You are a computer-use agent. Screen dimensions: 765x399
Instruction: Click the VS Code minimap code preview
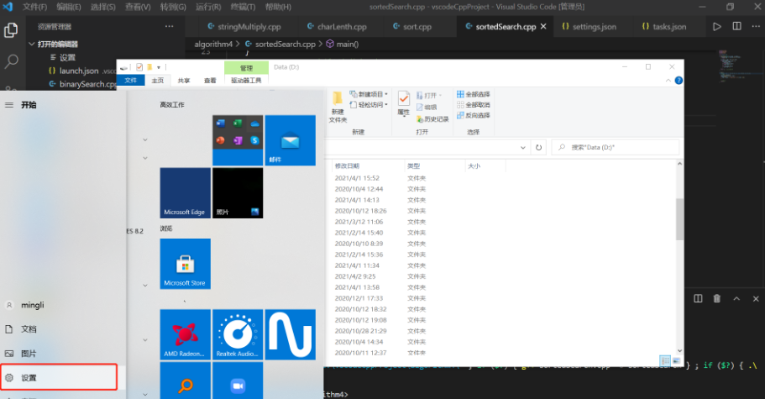[x=728, y=65]
